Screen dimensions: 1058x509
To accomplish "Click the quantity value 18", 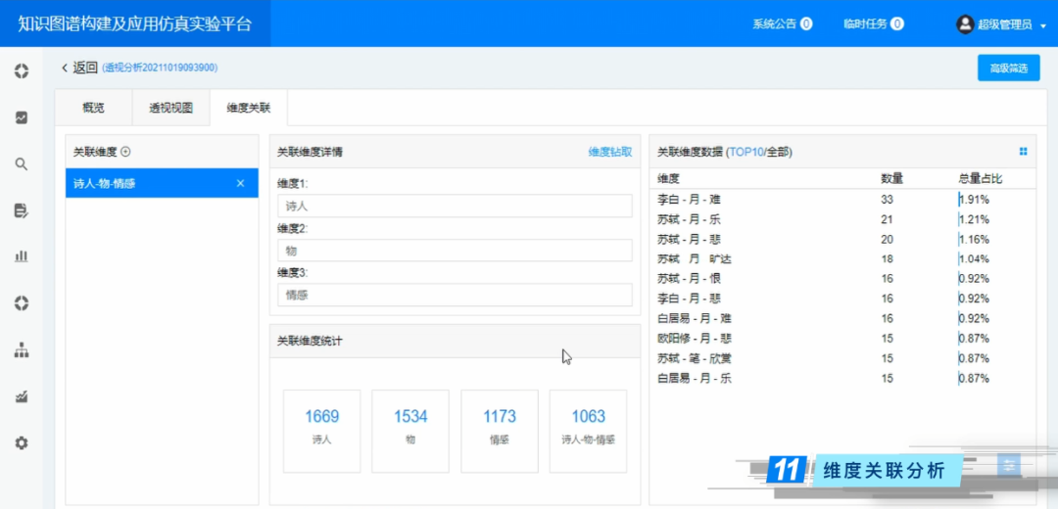I will [887, 258].
